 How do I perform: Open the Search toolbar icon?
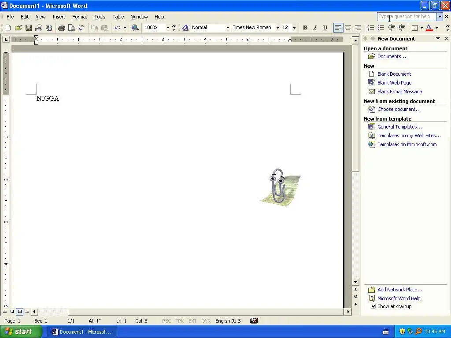(49, 28)
